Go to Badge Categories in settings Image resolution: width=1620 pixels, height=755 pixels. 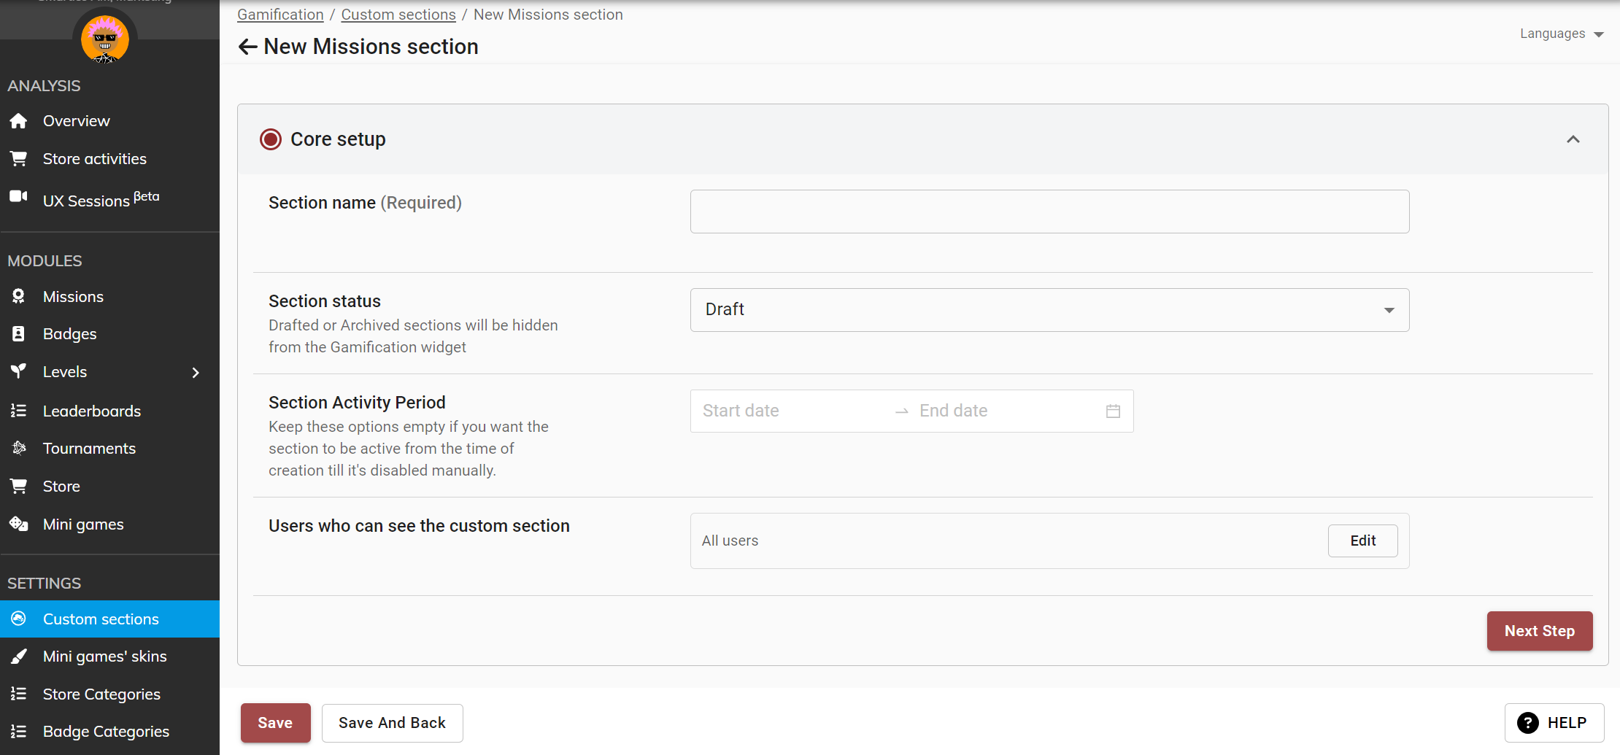pos(106,731)
